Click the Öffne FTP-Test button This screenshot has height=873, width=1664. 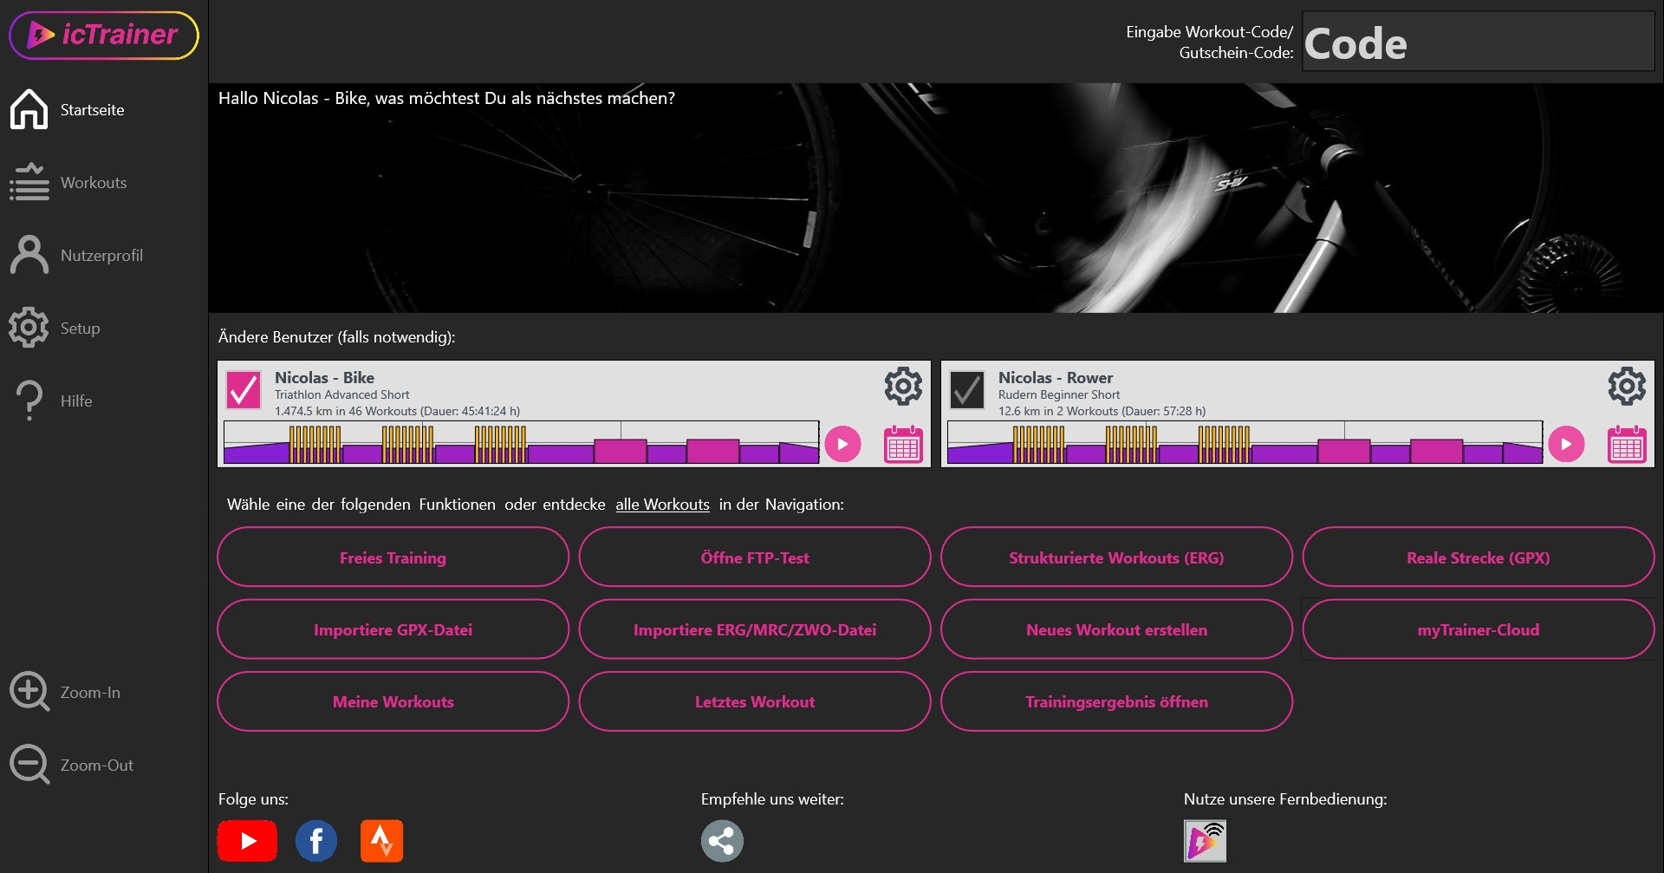pos(755,557)
